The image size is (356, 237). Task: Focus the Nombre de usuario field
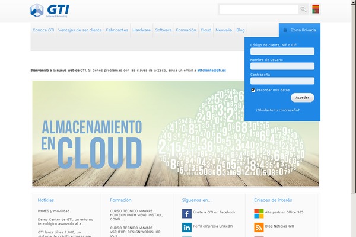coord(282,66)
